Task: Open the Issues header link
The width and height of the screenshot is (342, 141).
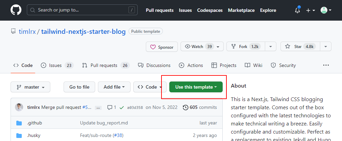Action: click(x=185, y=10)
